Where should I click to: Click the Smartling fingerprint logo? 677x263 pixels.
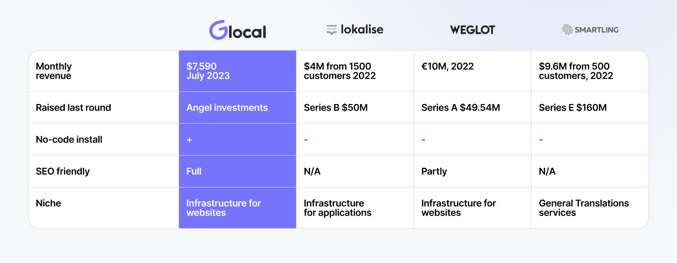point(567,30)
